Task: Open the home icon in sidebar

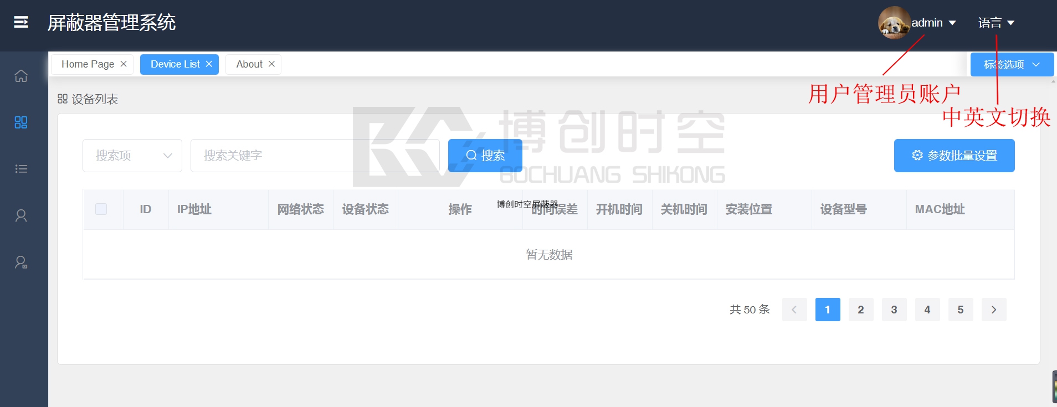Action: [21, 76]
